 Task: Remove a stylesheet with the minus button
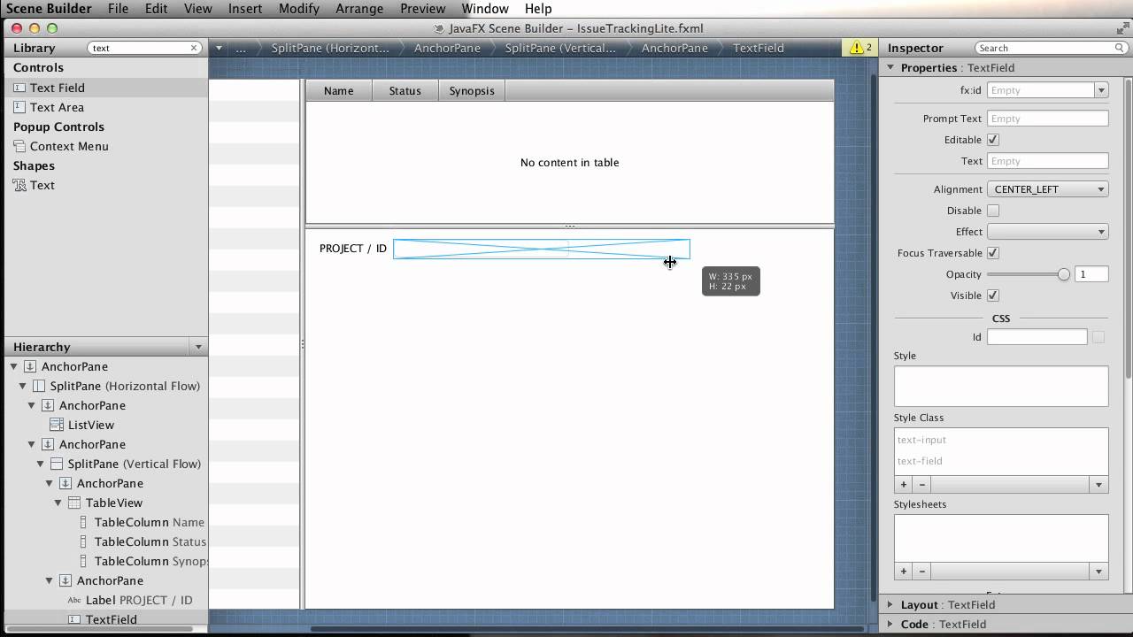point(922,571)
